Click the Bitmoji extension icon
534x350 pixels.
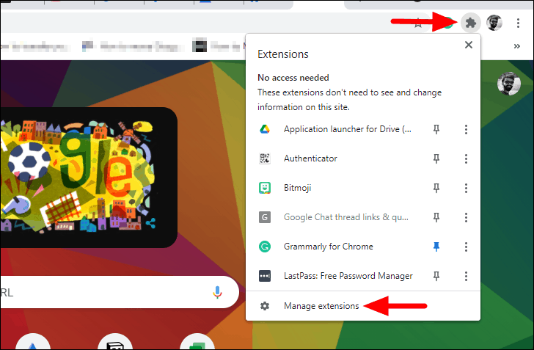[x=265, y=188]
